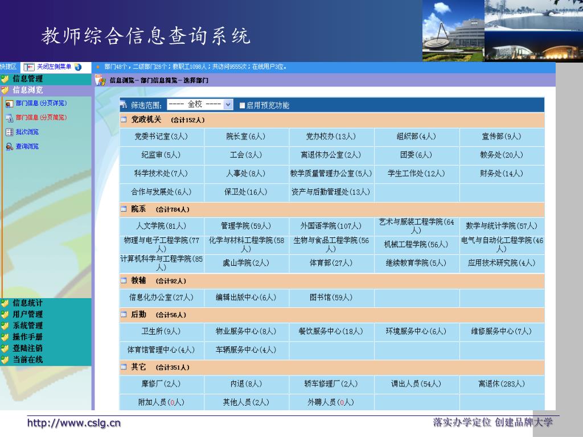The width and height of the screenshot is (583, 437).
Task: Select 外聘人员(0人)
Action: pos(331,402)
